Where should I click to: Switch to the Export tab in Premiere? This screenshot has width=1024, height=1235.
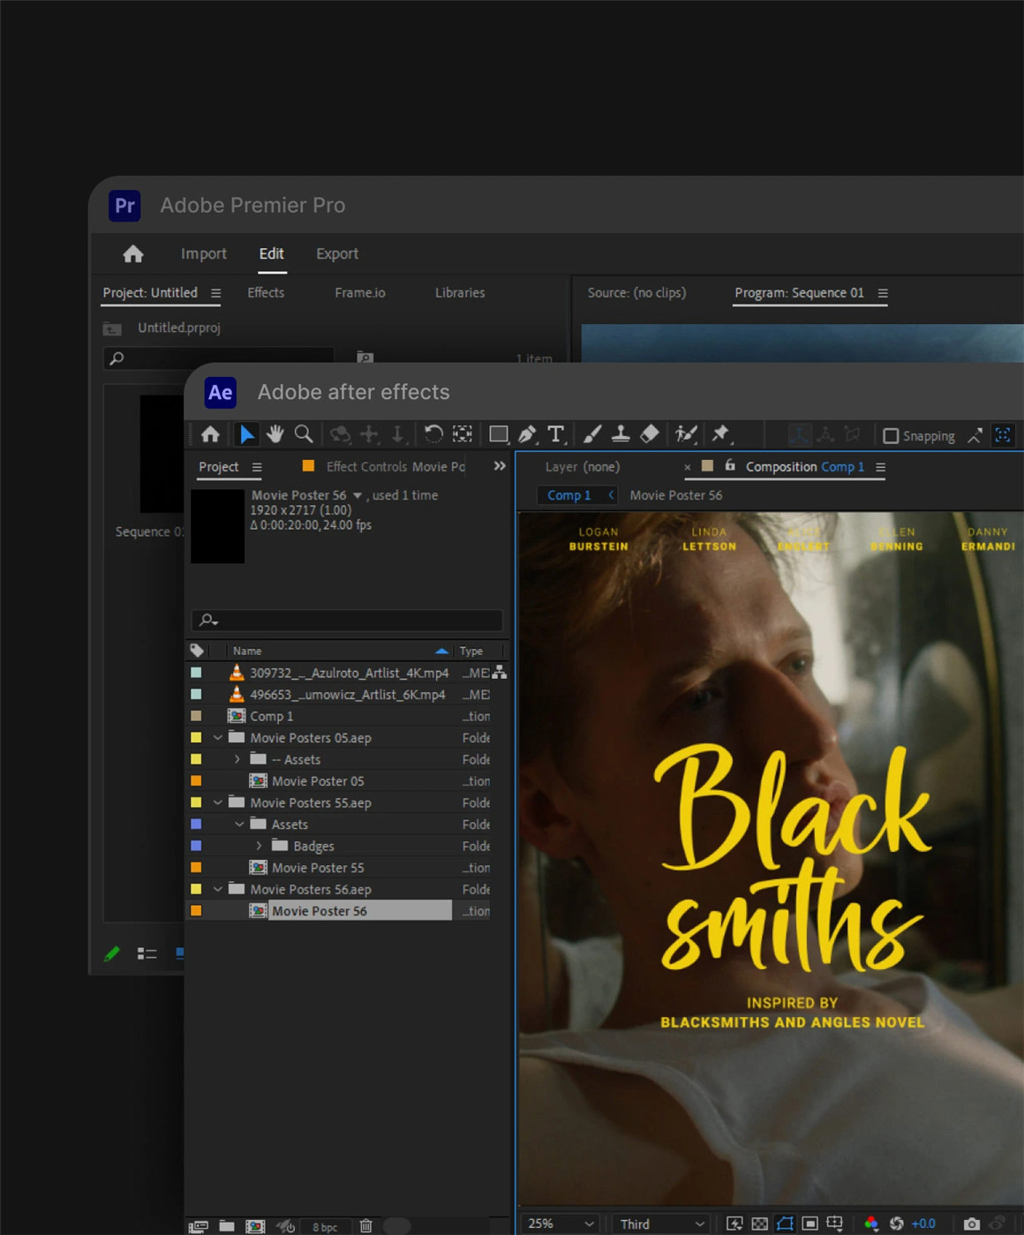pyautogui.click(x=337, y=254)
